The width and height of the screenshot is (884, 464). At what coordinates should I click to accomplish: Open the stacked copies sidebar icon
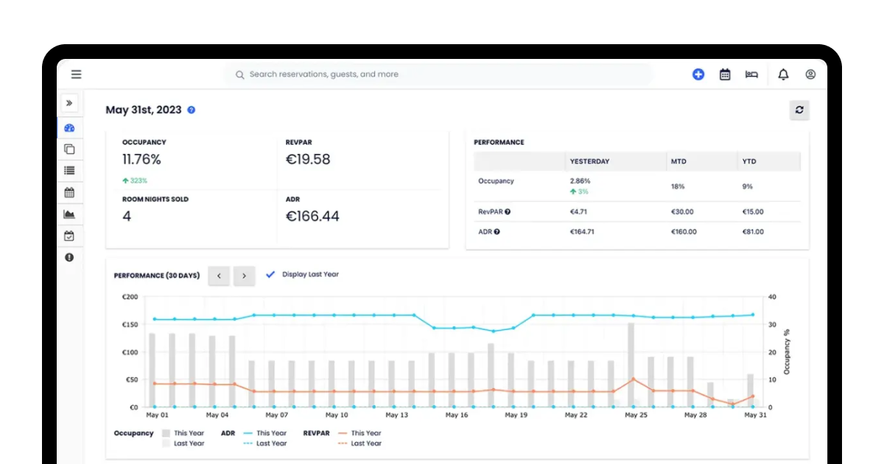(69, 149)
